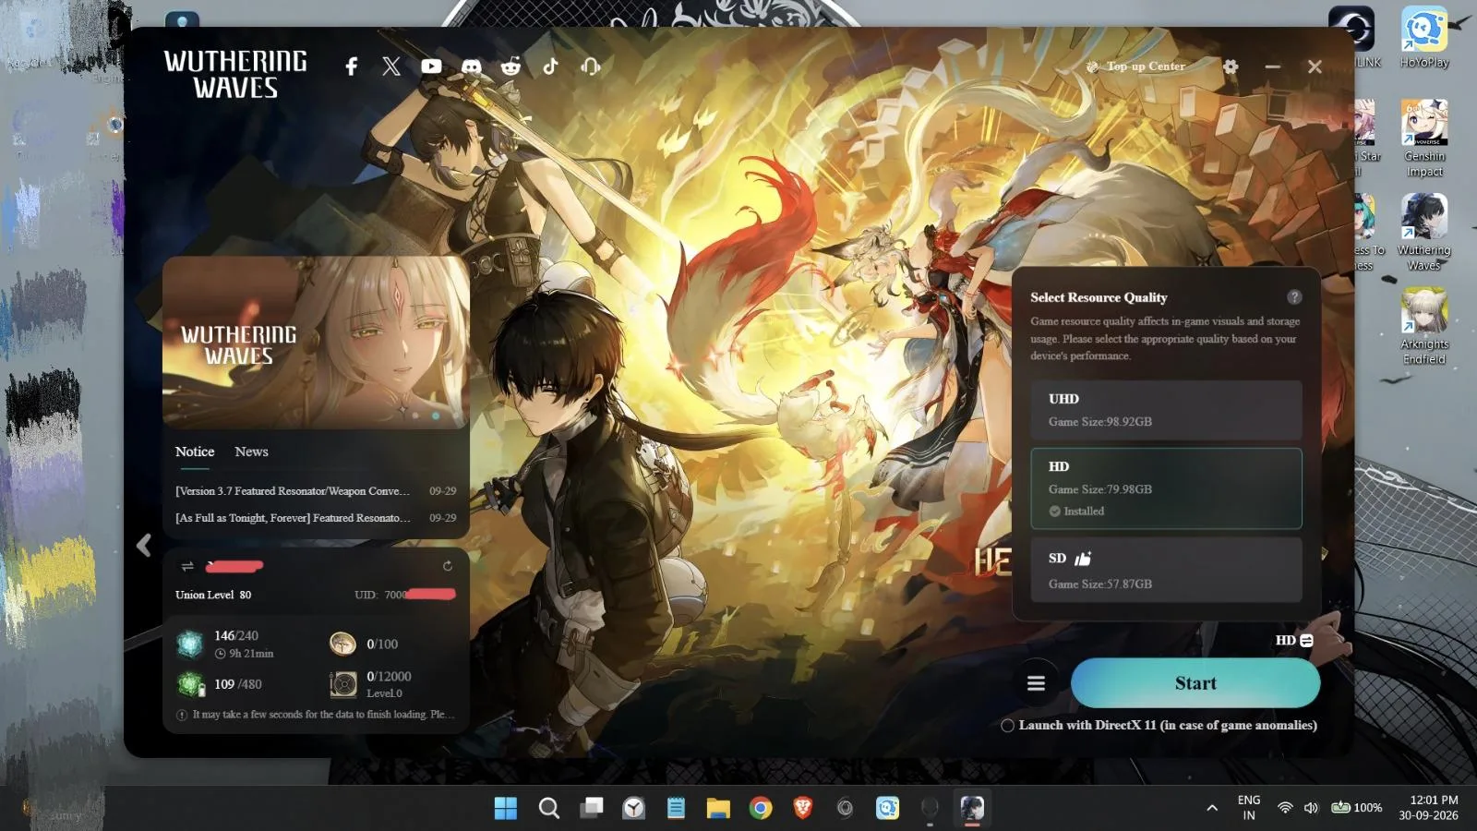The width and height of the screenshot is (1477, 831).
Task: Open Windows Start menu
Action: point(506,809)
